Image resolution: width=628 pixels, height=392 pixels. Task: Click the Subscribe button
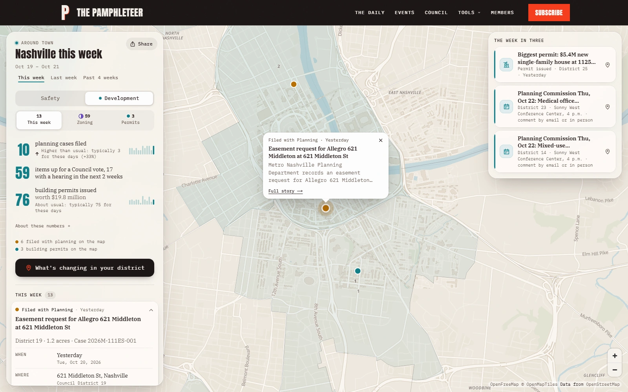tap(549, 13)
